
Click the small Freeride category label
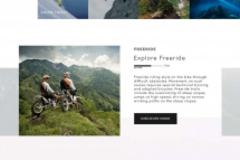[145, 49]
